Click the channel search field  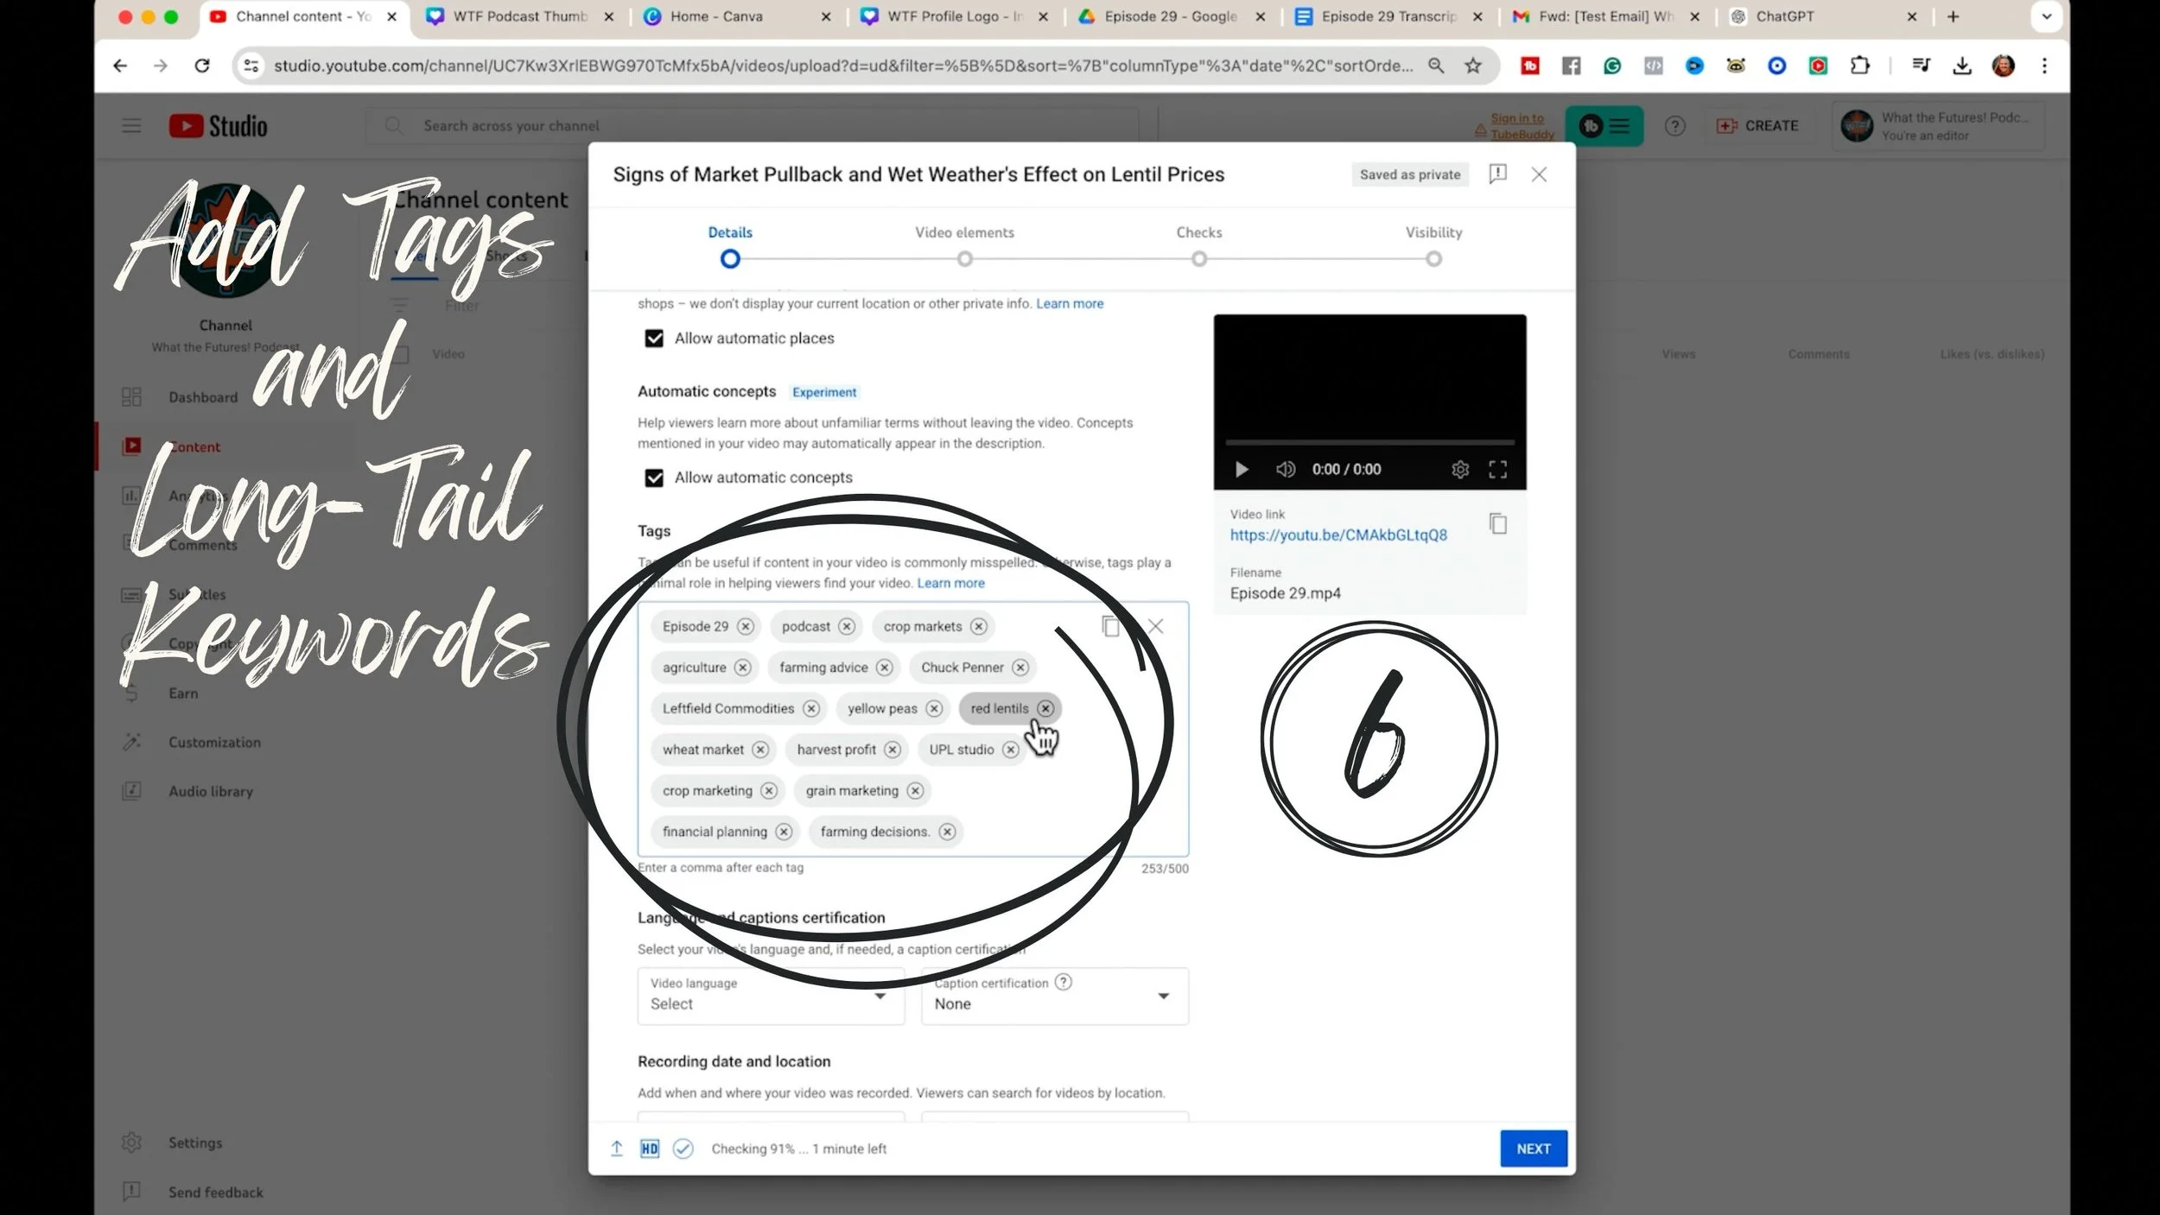click(752, 126)
